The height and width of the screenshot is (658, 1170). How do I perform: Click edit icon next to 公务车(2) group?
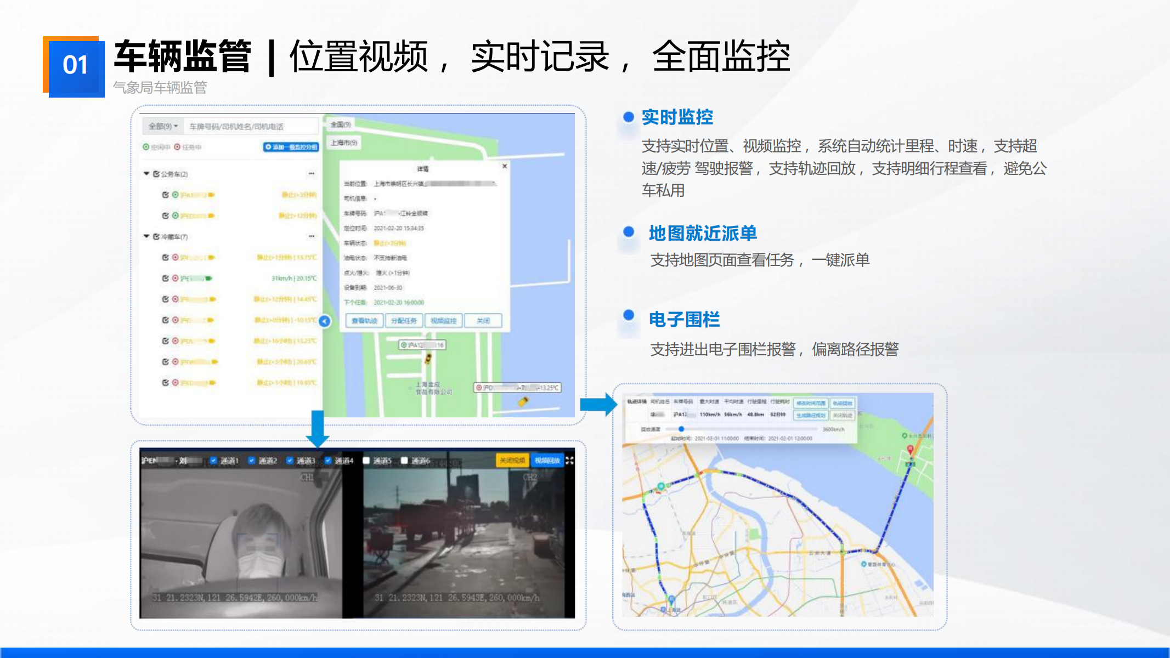(156, 174)
